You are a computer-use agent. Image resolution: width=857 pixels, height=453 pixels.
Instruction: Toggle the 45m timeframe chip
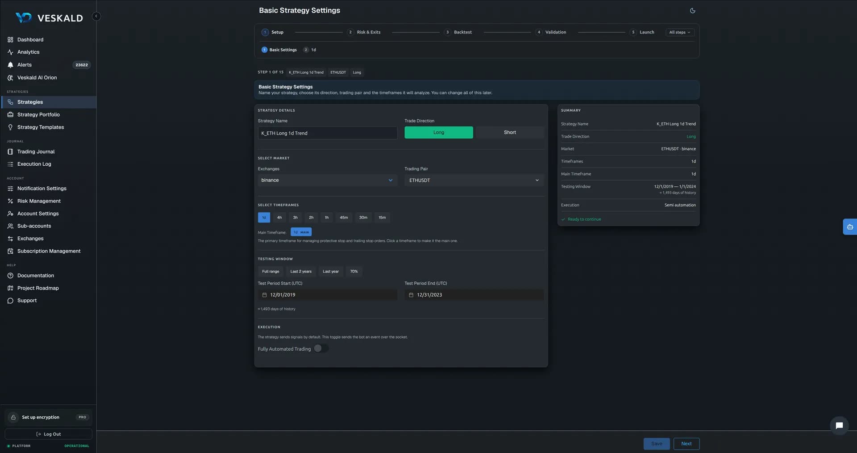pos(344,218)
